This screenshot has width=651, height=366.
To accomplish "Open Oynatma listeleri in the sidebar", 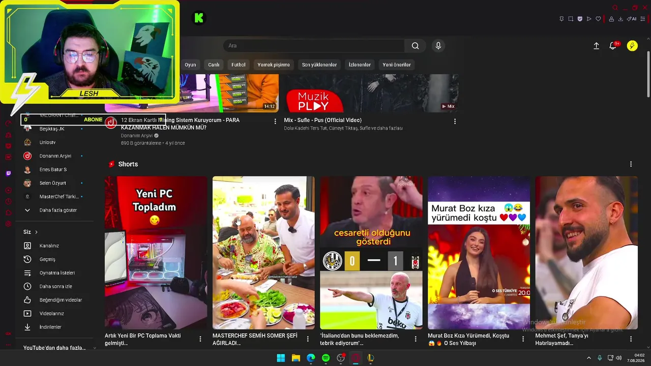I will tap(54, 273).
